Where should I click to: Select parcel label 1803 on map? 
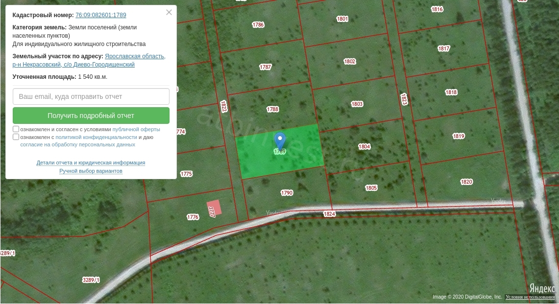click(357, 104)
